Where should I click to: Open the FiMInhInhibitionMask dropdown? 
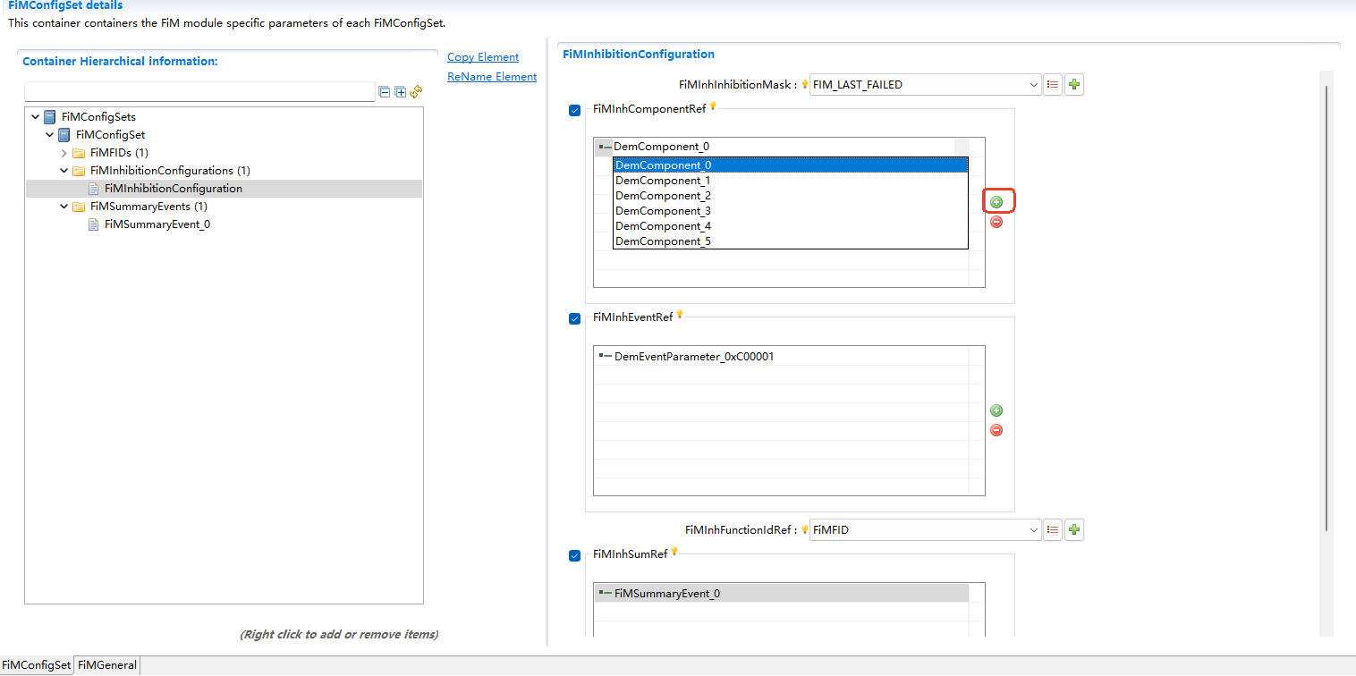pyautogui.click(x=1033, y=84)
